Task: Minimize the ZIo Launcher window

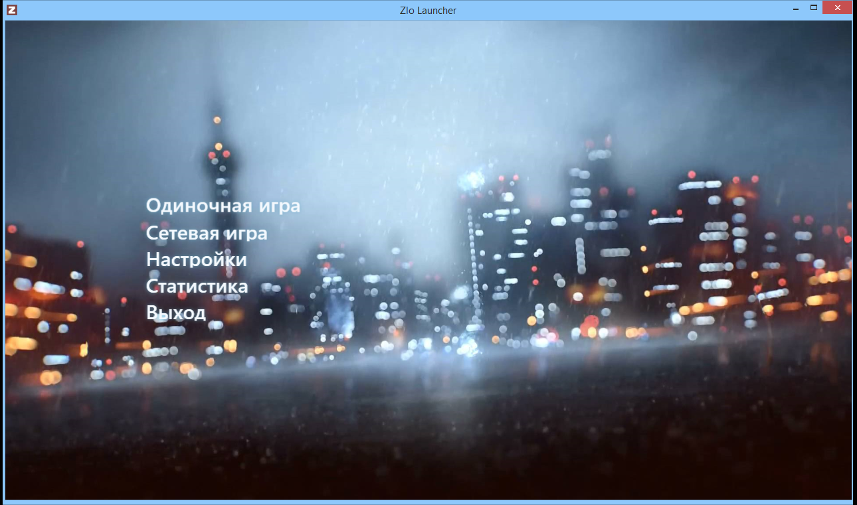Action: coord(795,7)
